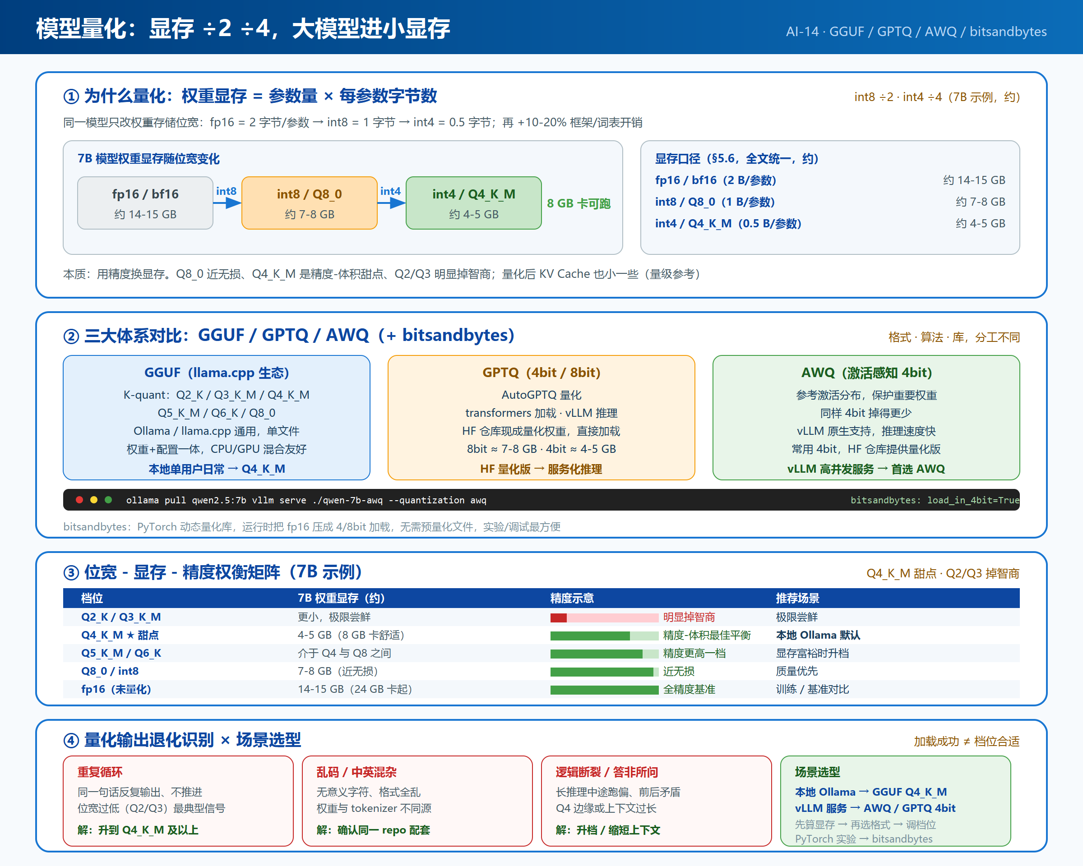Click the 8 GB 卡可跑 label
Image resolution: width=1083 pixels, height=866 pixels.
[579, 203]
